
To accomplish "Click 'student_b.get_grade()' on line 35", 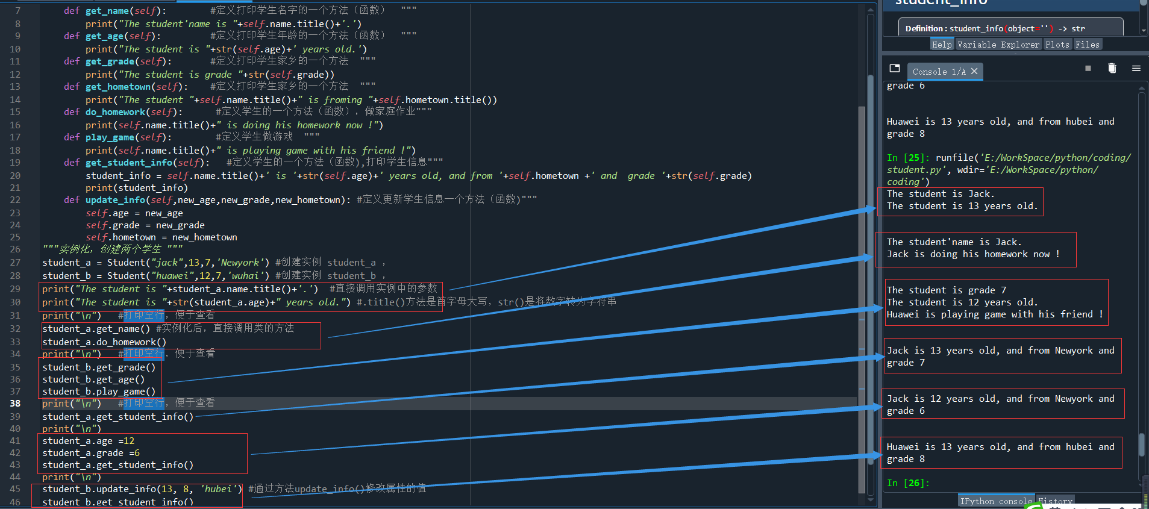I will point(99,367).
